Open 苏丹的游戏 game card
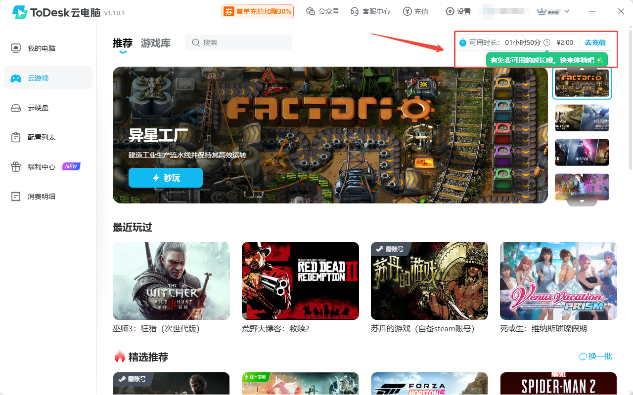The height and width of the screenshot is (395, 633). point(429,281)
